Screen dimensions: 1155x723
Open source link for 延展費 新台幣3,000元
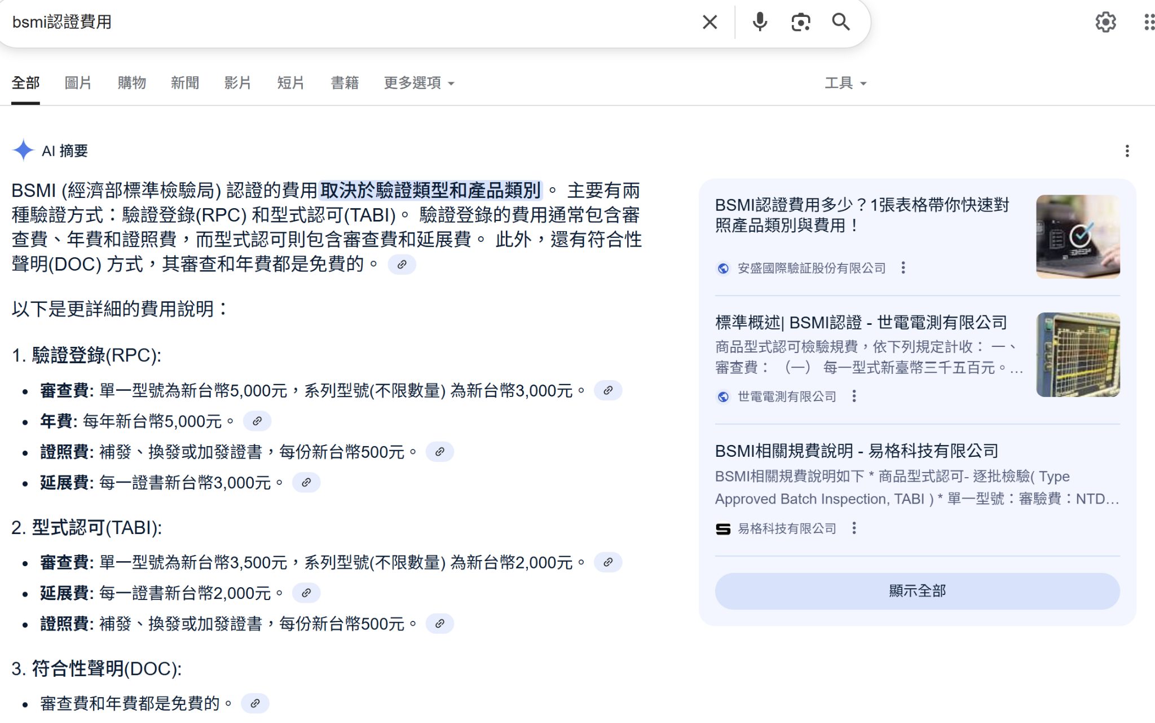tap(306, 483)
